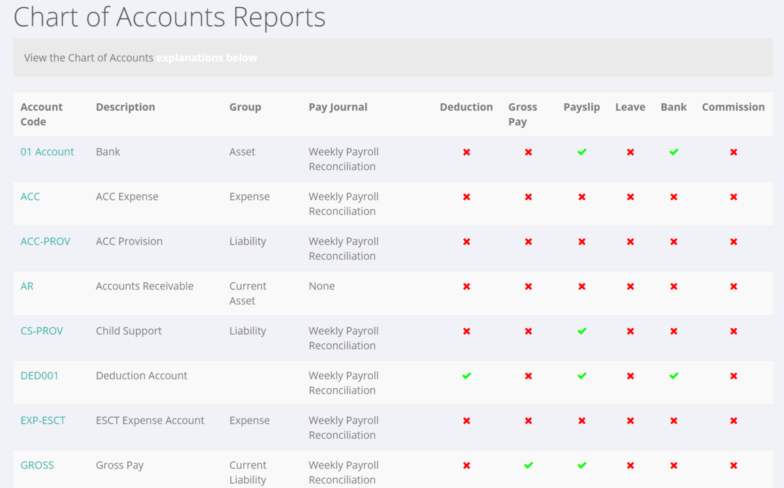Open the explanations below link
The width and height of the screenshot is (784, 488).
(x=206, y=57)
